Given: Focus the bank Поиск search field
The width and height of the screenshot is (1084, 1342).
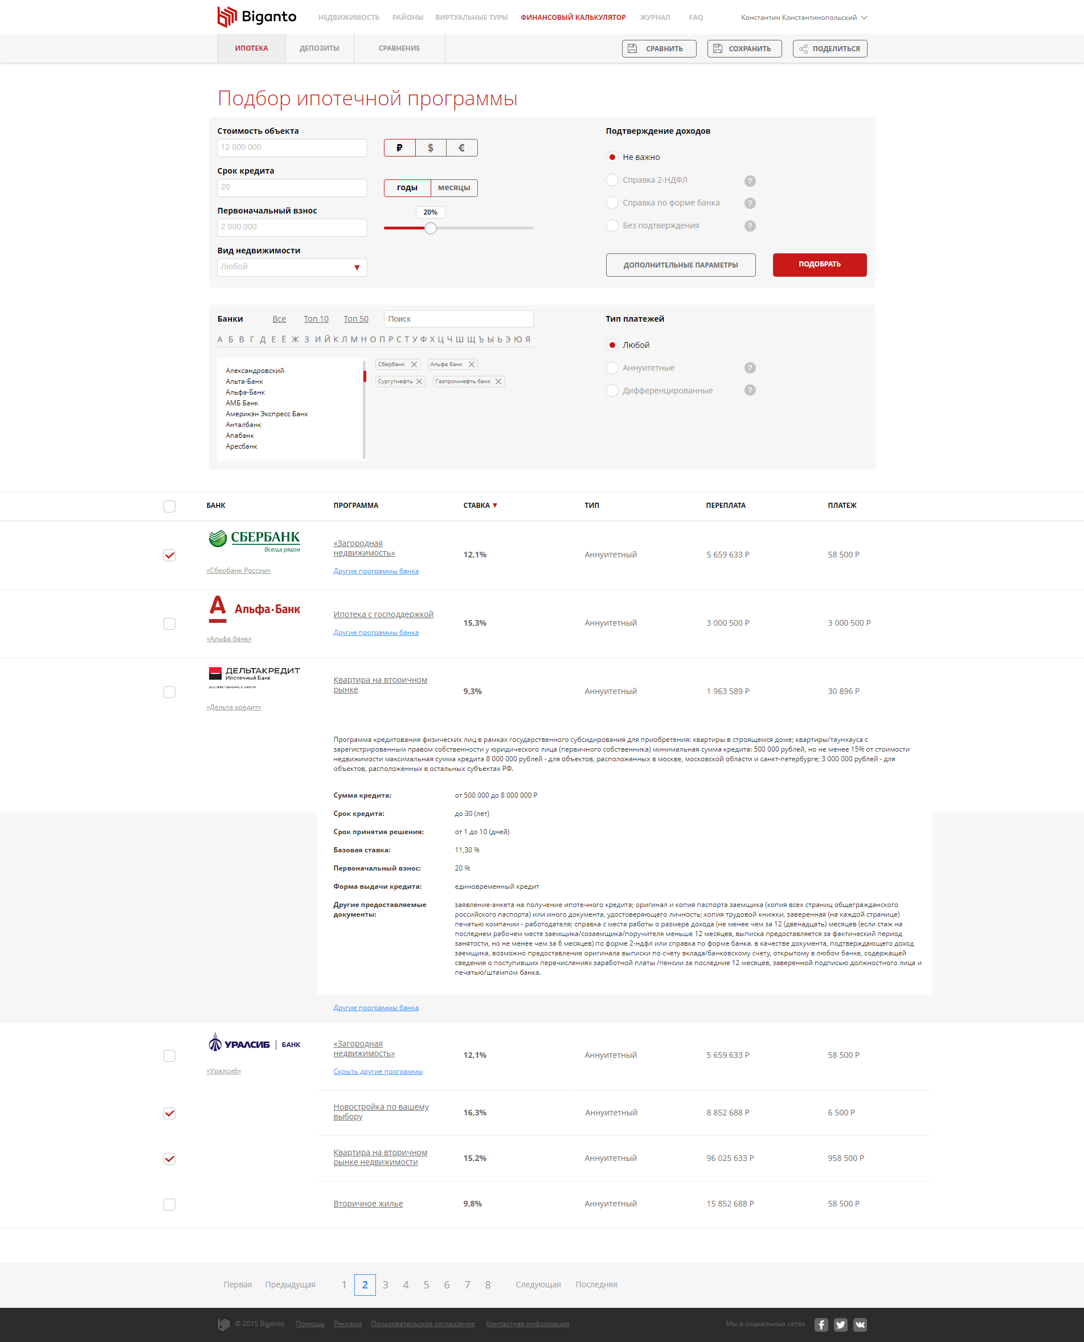Looking at the screenshot, I should coord(459,319).
